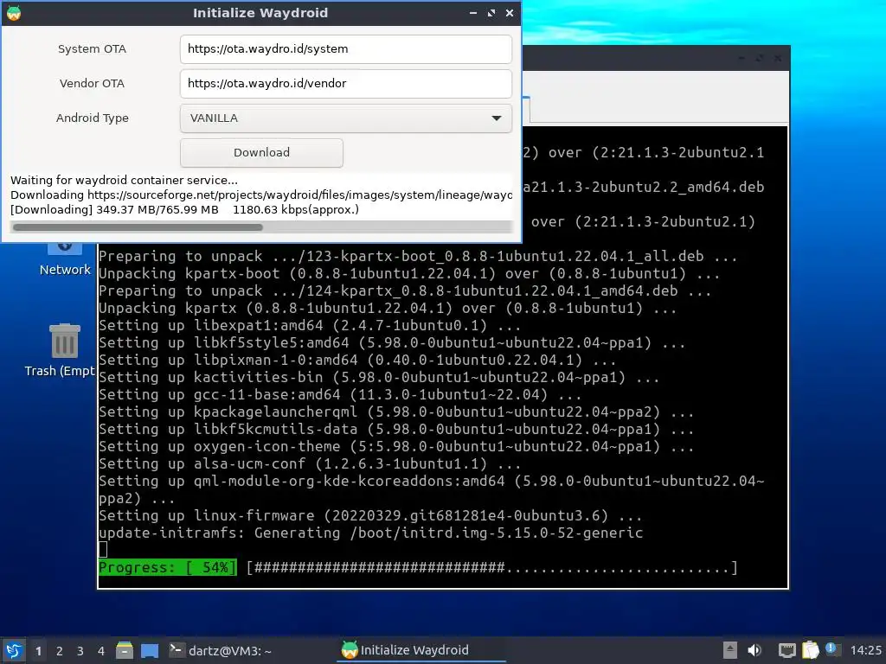886x664 pixels.
Task: Launch file manager from the panel
Action: tap(125, 650)
